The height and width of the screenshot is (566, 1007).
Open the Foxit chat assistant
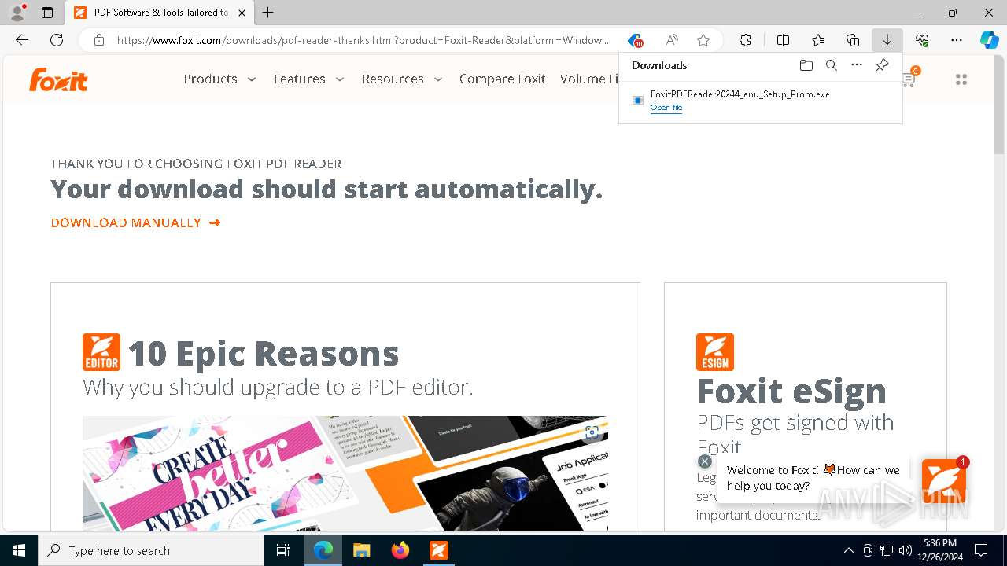(944, 480)
